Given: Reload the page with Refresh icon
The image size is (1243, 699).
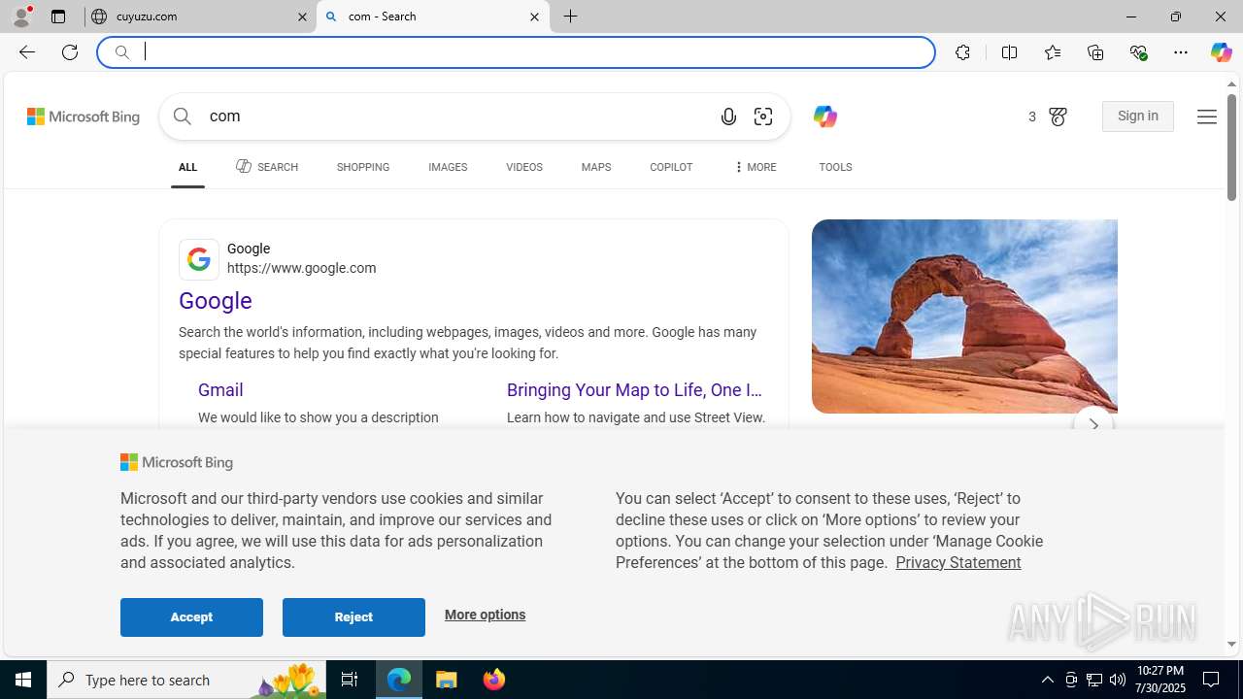Looking at the screenshot, I should (70, 52).
